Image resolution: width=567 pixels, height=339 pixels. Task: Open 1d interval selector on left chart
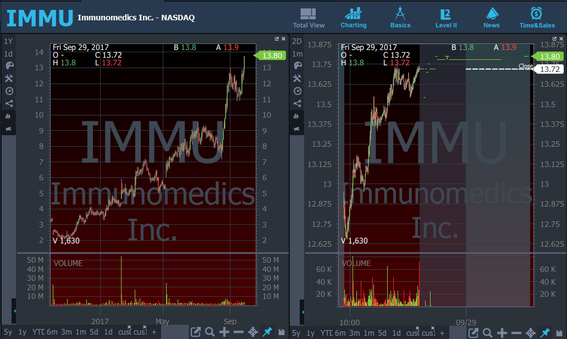[8, 54]
